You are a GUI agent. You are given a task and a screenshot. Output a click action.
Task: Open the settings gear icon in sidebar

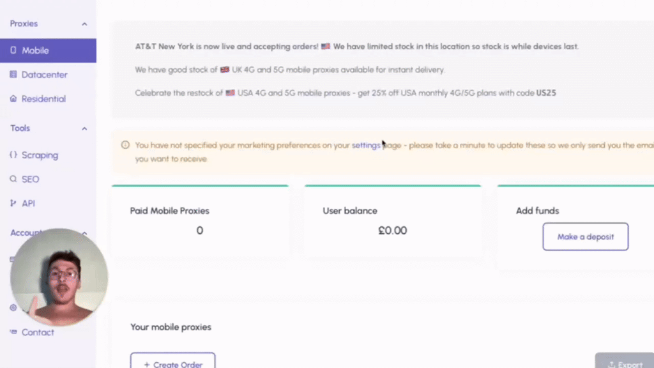click(12, 308)
